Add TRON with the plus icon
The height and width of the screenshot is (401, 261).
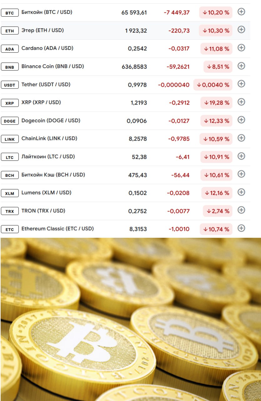click(241, 210)
